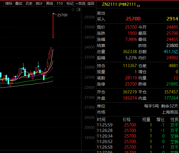179x153 pixels.
Task: Open the 指标 indicators menu
Action: click(9, 4)
